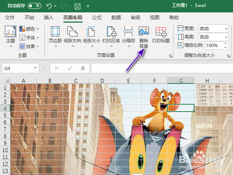The height and width of the screenshot is (175, 233).
Task: Switch to the 审阅 tab
Action: [x=135, y=17]
